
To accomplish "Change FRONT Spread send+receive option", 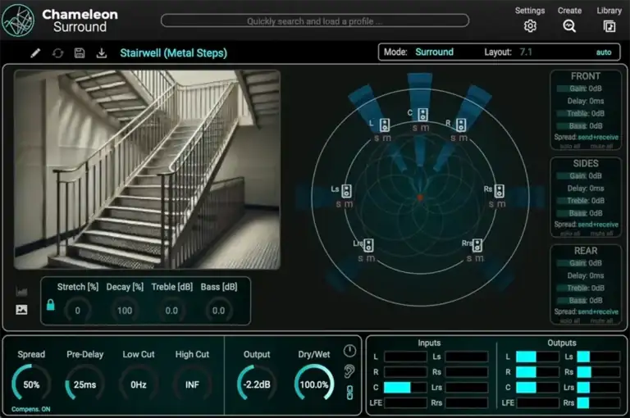I will pyautogui.click(x=598, y=138).
